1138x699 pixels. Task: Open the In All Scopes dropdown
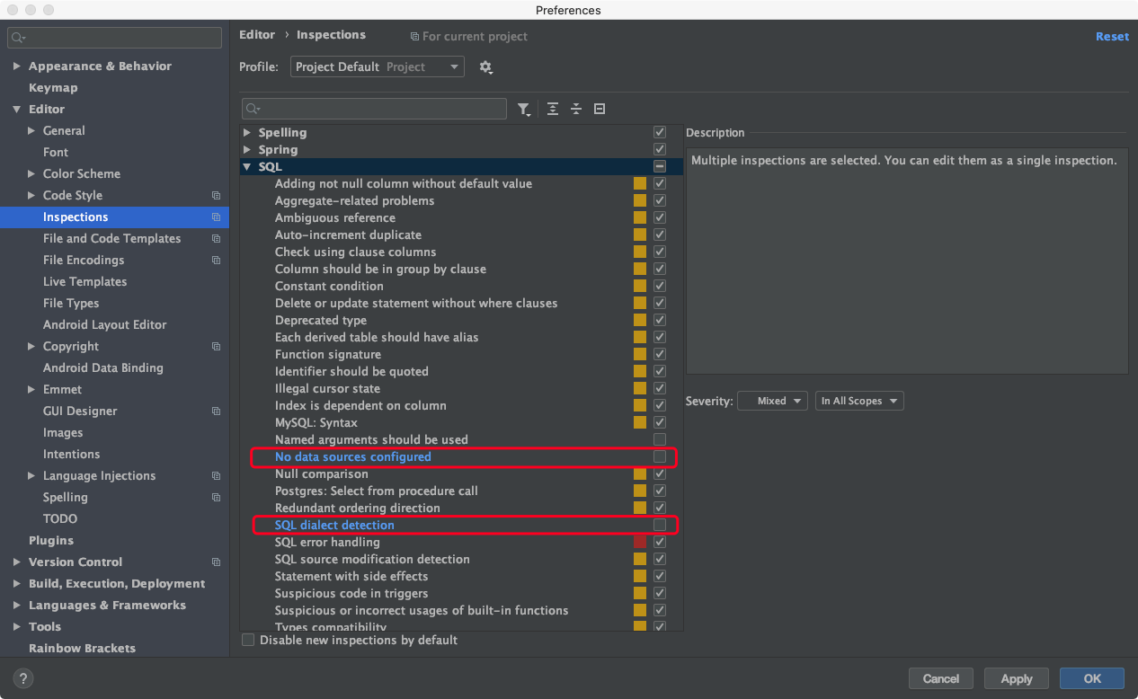point(859,401)
